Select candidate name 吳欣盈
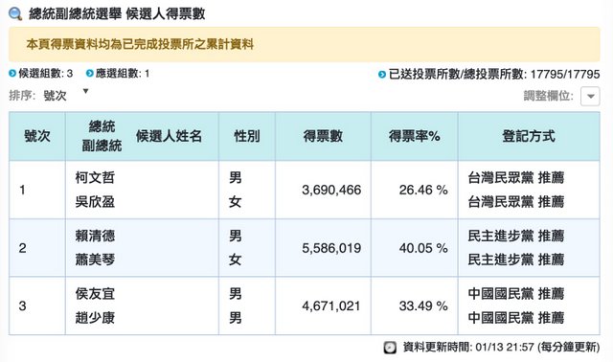This screenshot has width=613, height=362. point(95,202)
